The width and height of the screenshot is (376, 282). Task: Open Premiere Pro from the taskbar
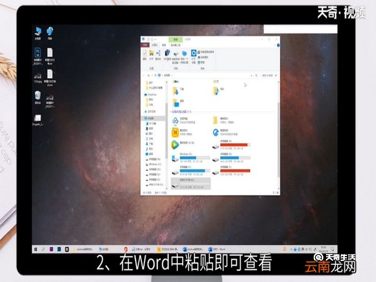[x=52, y=249]
